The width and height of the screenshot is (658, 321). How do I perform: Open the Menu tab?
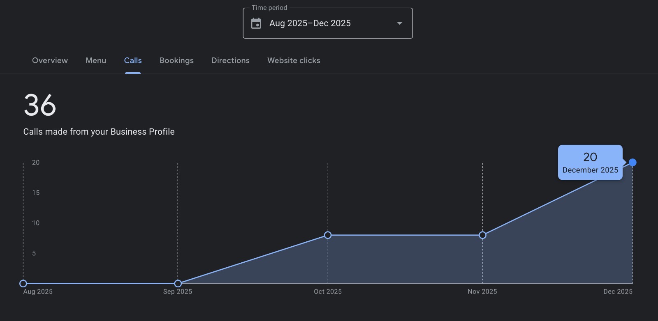96,60
